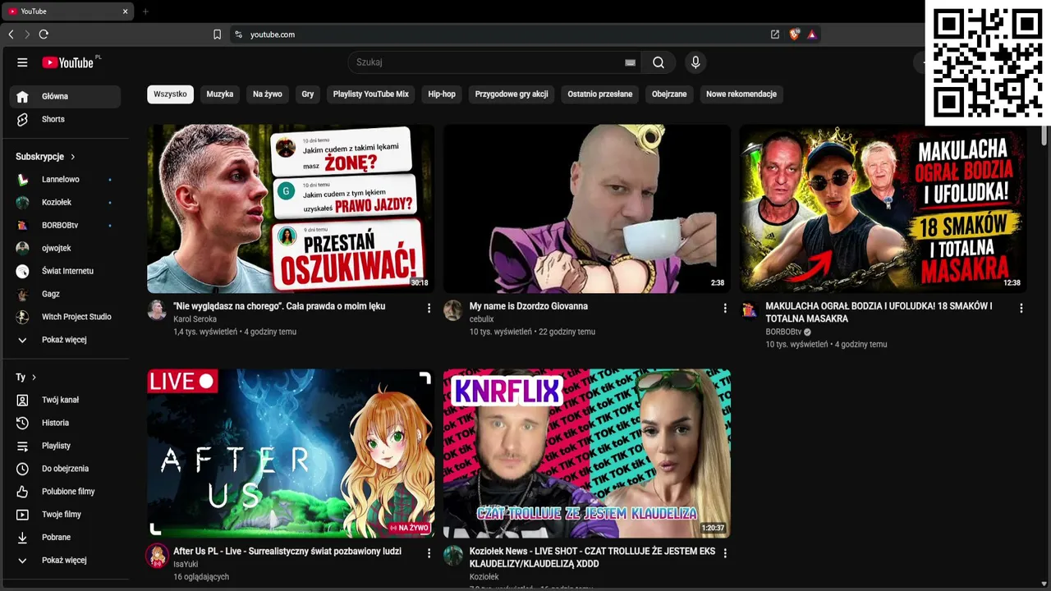Viewport: 1051px width, 591px height.
Task: Expand the Subskrypcje section chevron
Action: coord(72,157)
